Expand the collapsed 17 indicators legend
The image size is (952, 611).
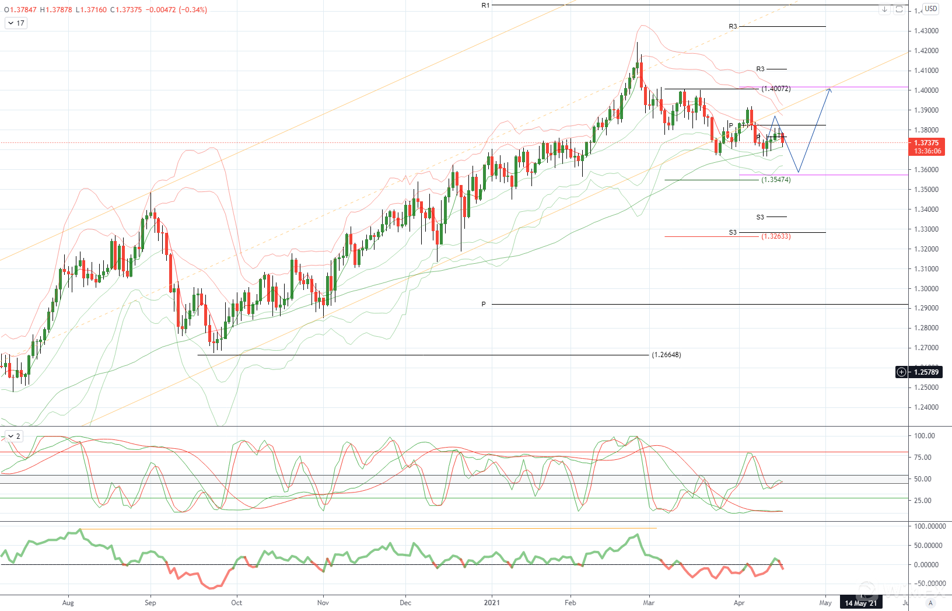tap(15, 23)
